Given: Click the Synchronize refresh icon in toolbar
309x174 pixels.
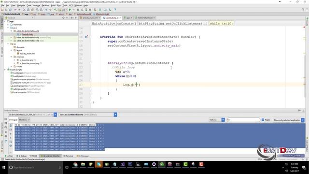Looking at the screenshot, I should (x=10, y=10).
